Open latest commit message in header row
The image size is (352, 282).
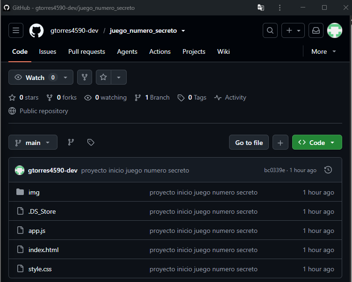point(135,170)
